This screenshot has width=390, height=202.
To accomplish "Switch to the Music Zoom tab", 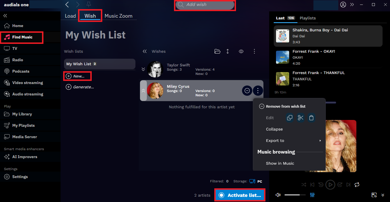I will [119, 16].
